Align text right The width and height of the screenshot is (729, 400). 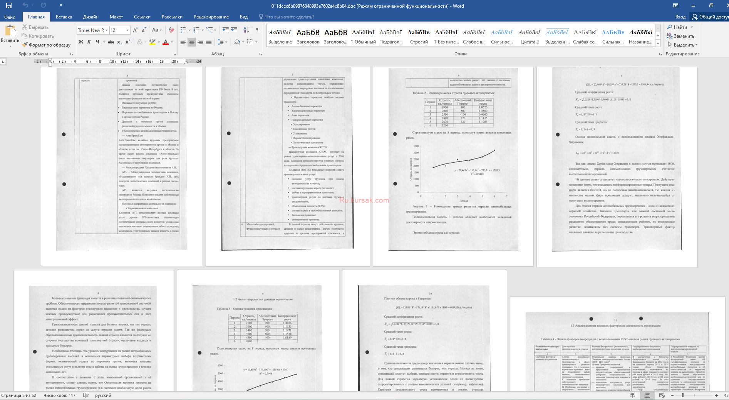200,42
